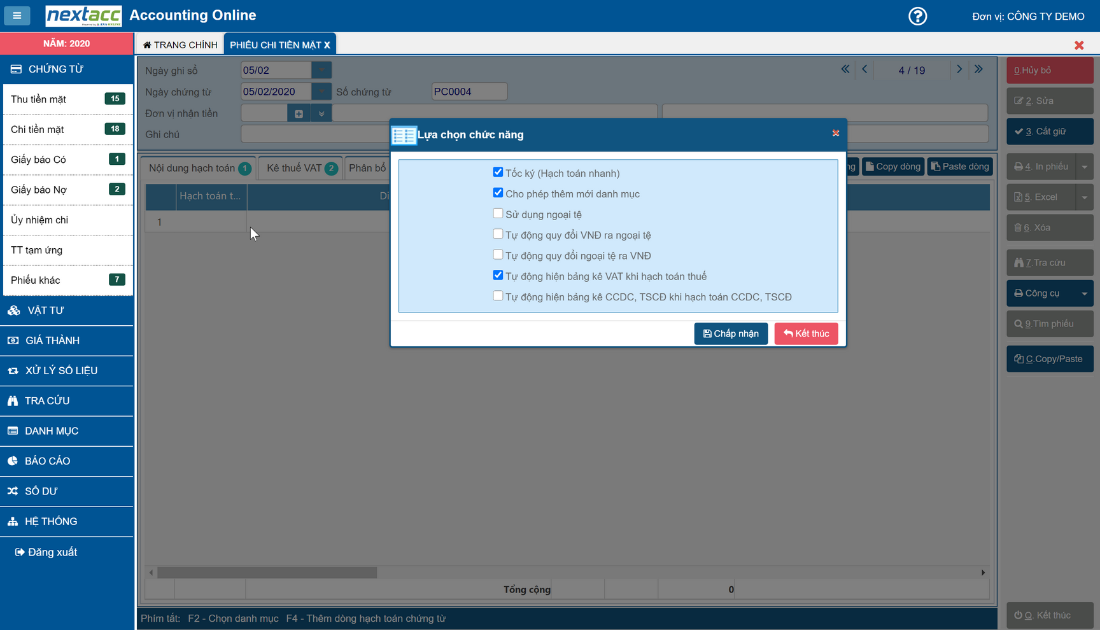Switch to the TRANG CHÍNH tab

point(180,45)
